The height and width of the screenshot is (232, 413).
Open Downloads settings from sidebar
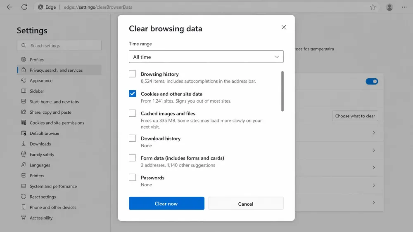59,144
